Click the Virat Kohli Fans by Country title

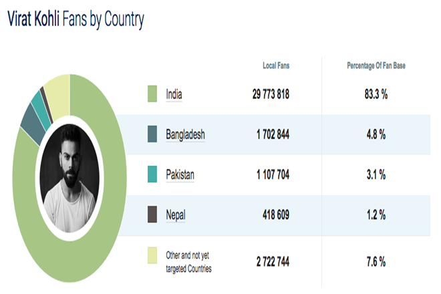click(76, 20)
